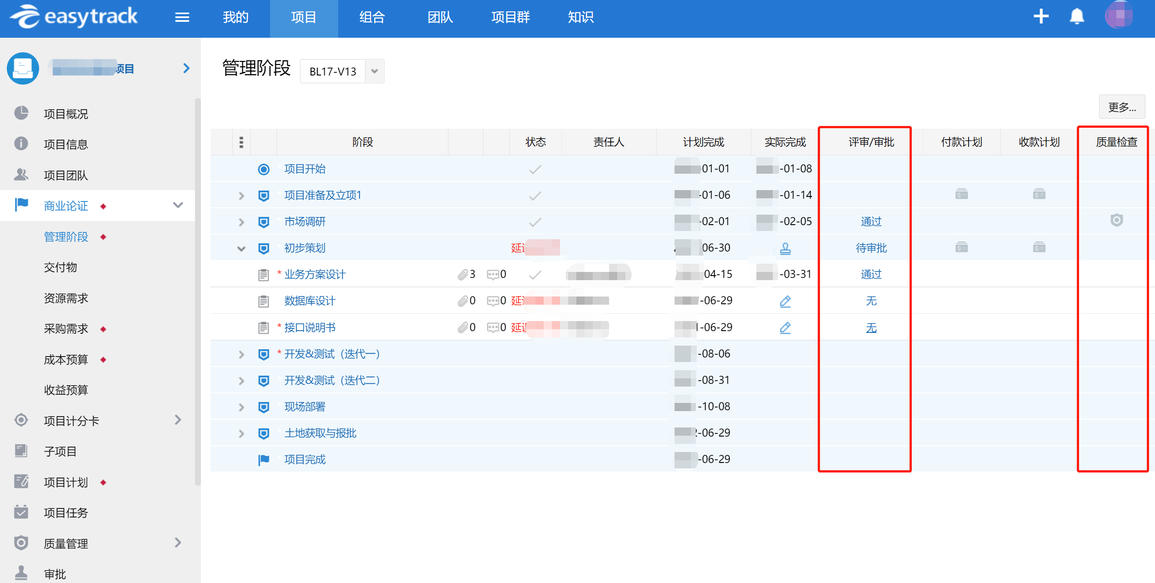Open the 待审批 approval link
This screenshot has height=583, width=1155.
tap(871, 248)
